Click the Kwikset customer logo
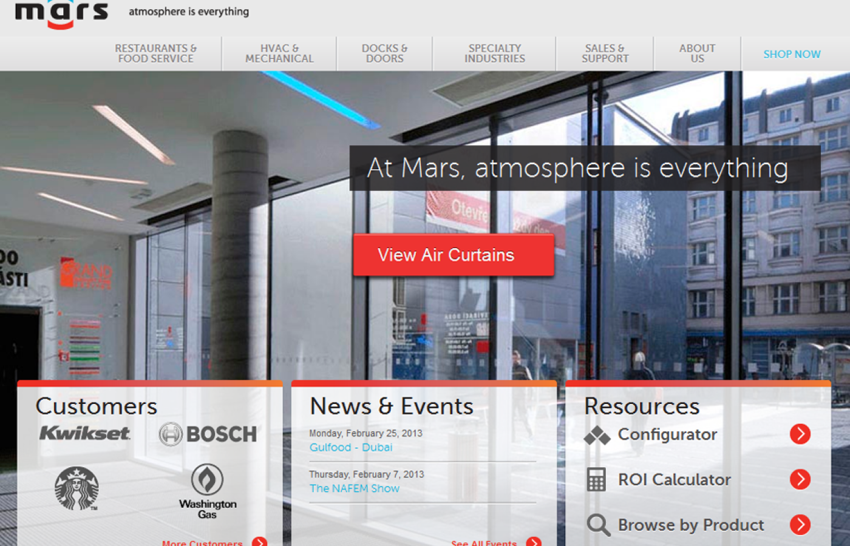This screenshot has height=546, width=850. click(85, 433)
